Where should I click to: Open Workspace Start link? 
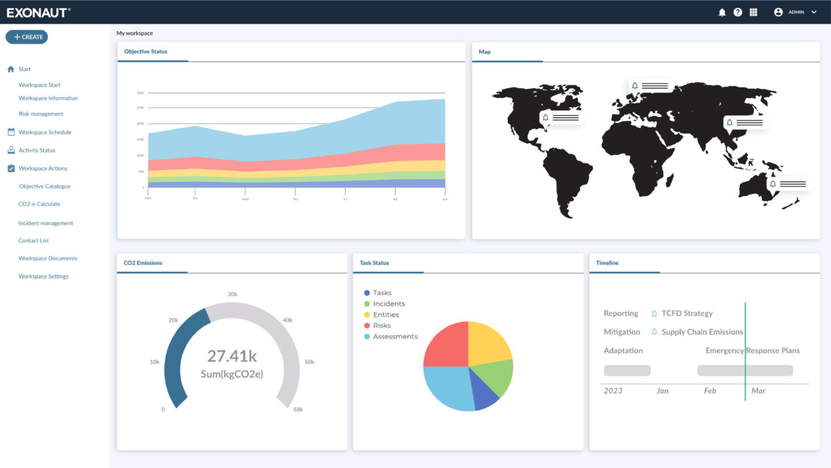[x=40, y=85]
